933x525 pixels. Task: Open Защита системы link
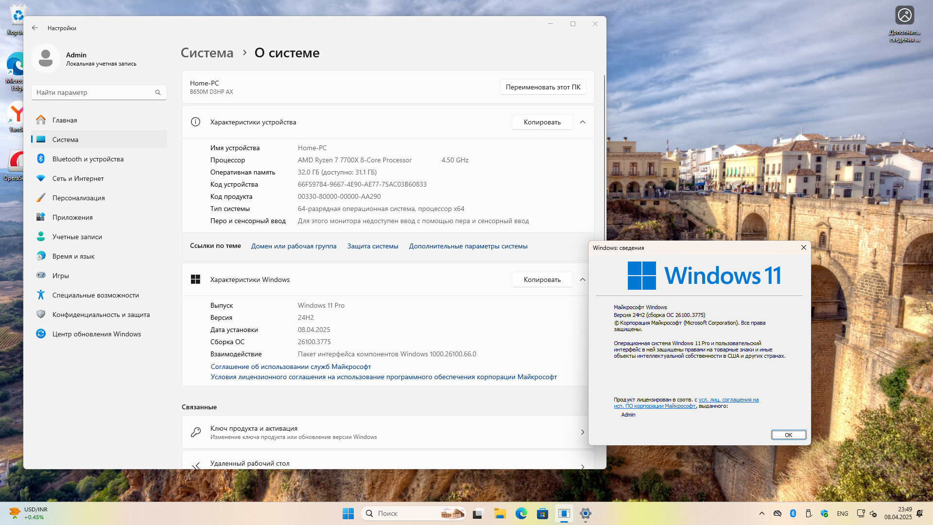(x=373, y=246)
